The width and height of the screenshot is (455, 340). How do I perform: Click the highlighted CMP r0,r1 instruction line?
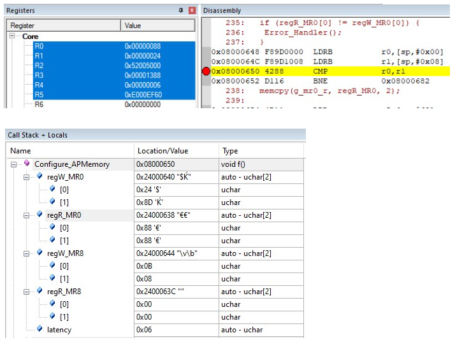pyautogui.click(x=319, y=71)
